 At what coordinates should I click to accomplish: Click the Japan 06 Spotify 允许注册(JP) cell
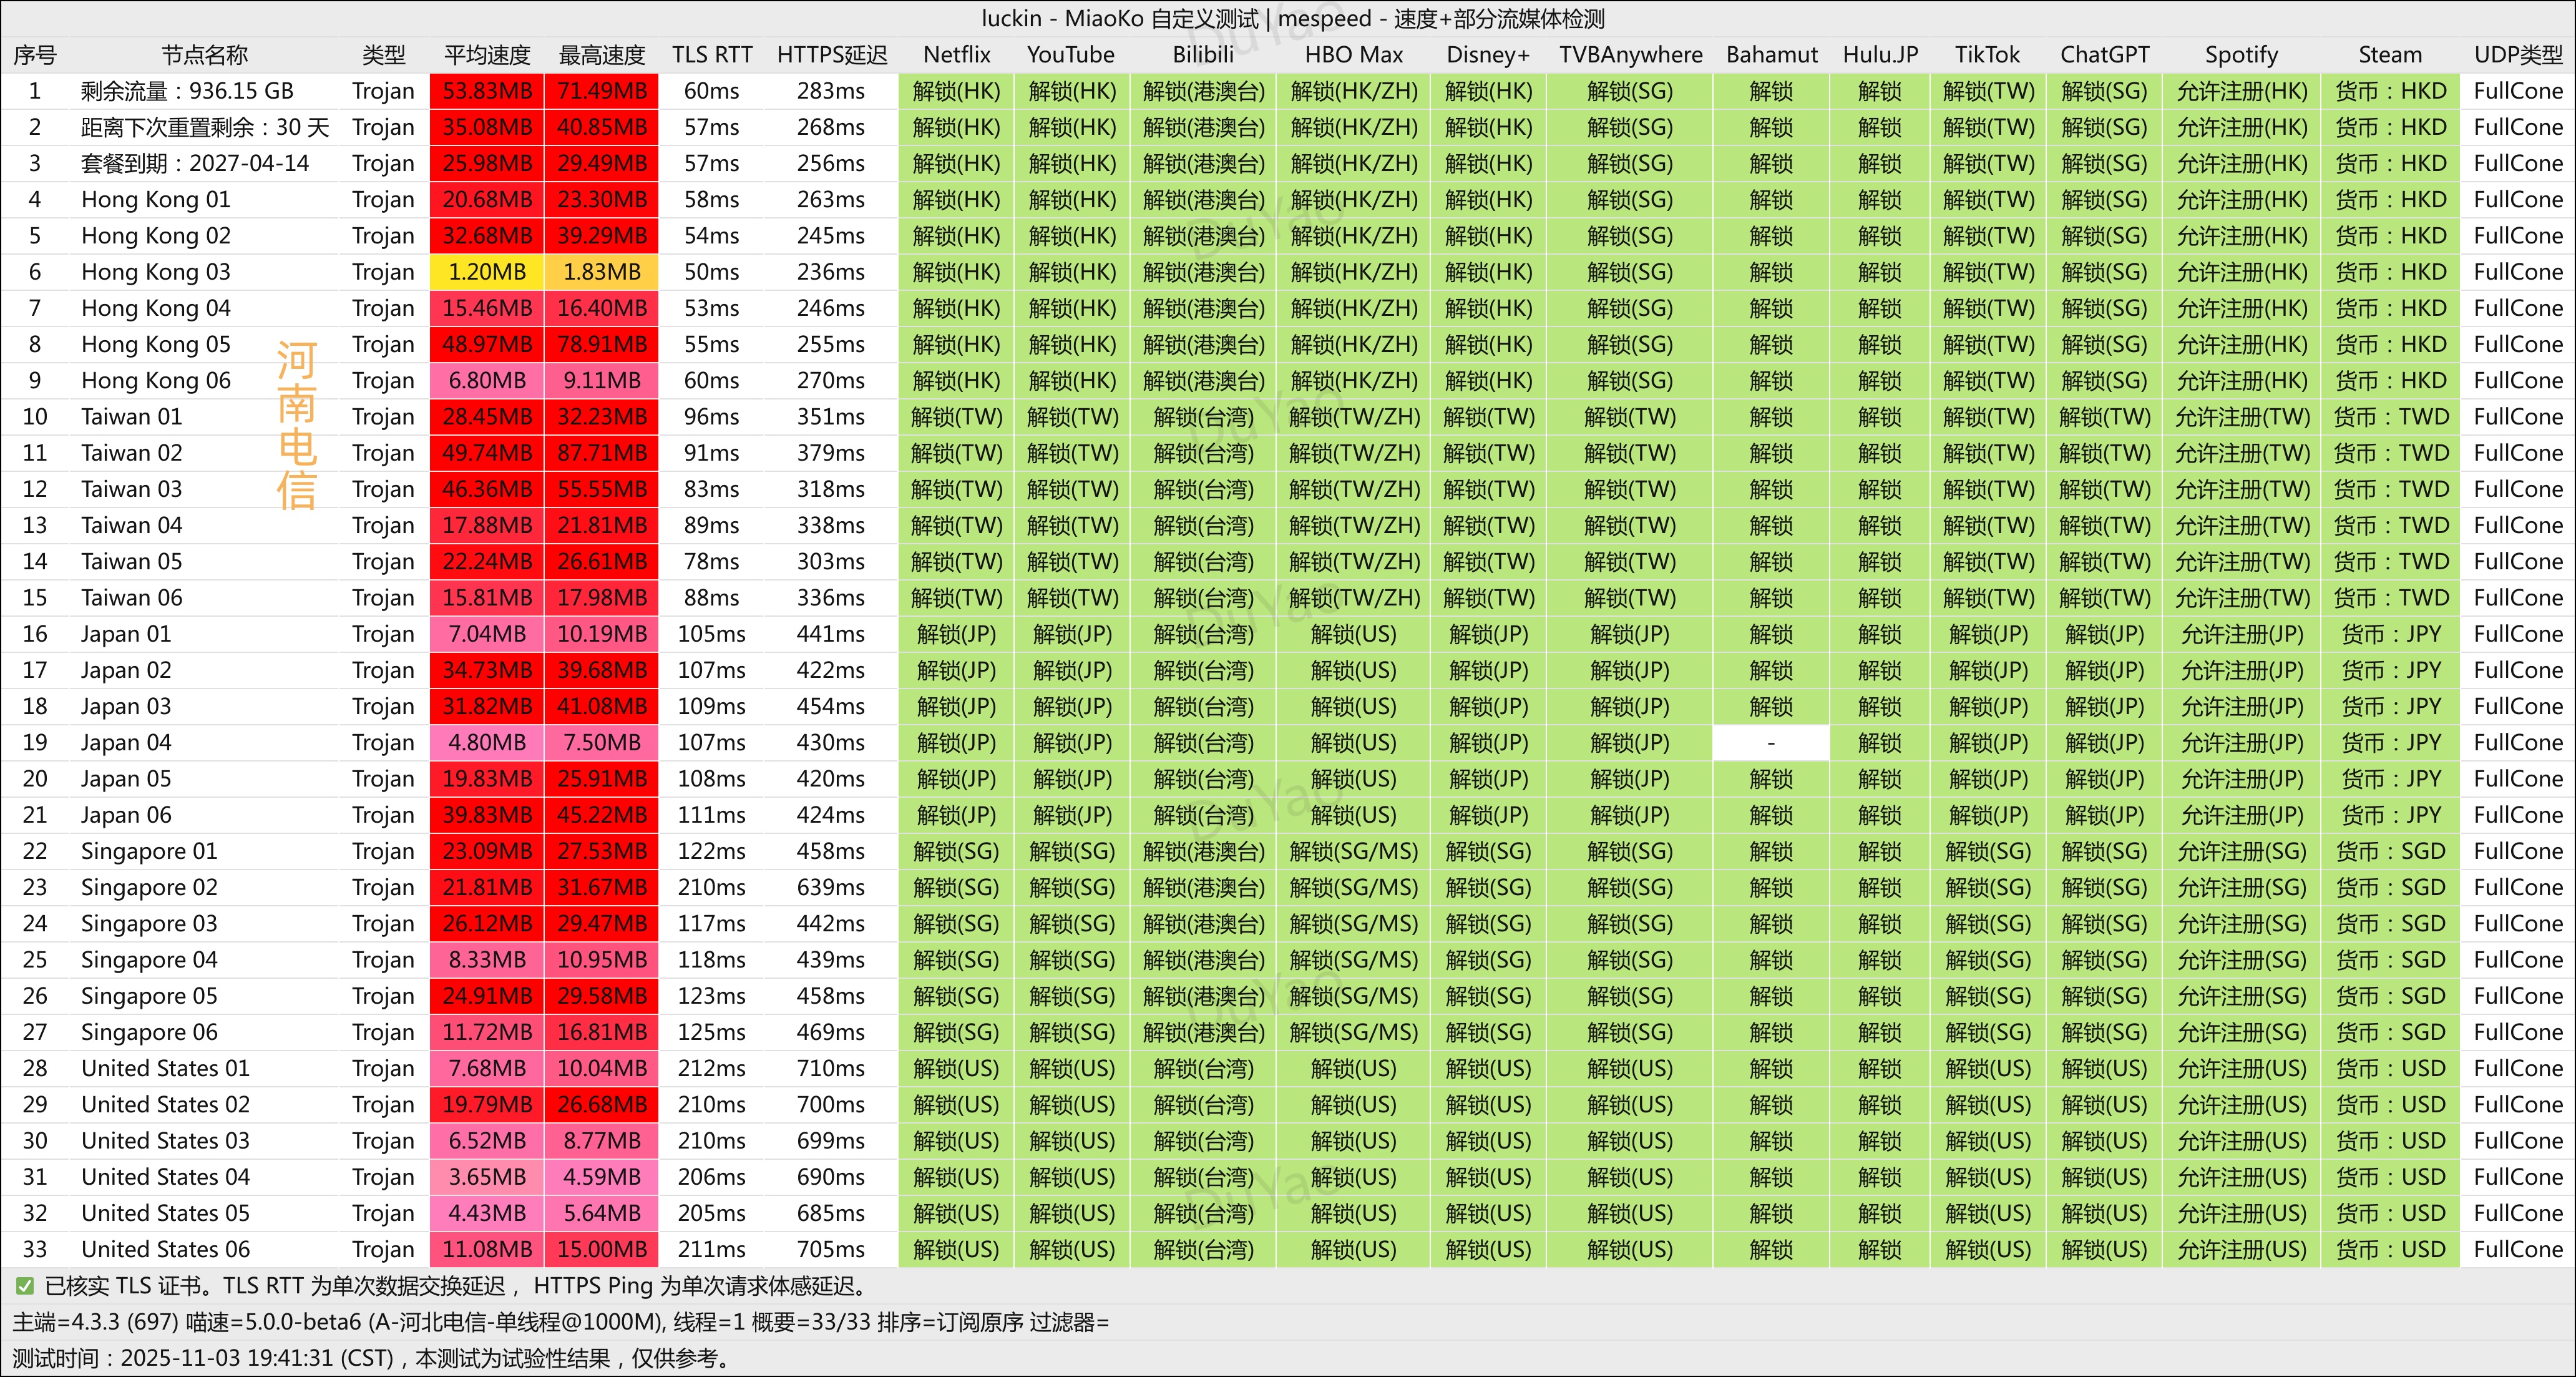[2241, 815]
